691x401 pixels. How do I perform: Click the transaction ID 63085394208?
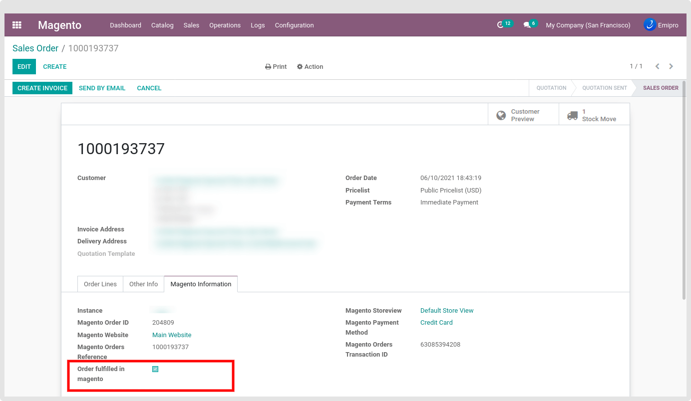pyautogui.click(x=440, y=345)
